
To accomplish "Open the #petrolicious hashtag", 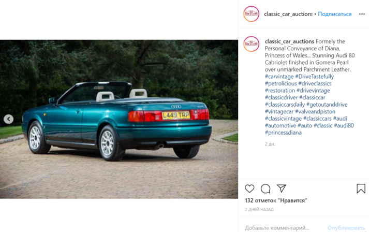I will tap(281, 83).
